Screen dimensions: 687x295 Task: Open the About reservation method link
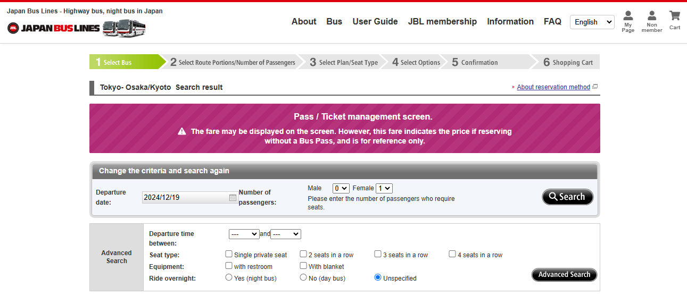(553, 87)
